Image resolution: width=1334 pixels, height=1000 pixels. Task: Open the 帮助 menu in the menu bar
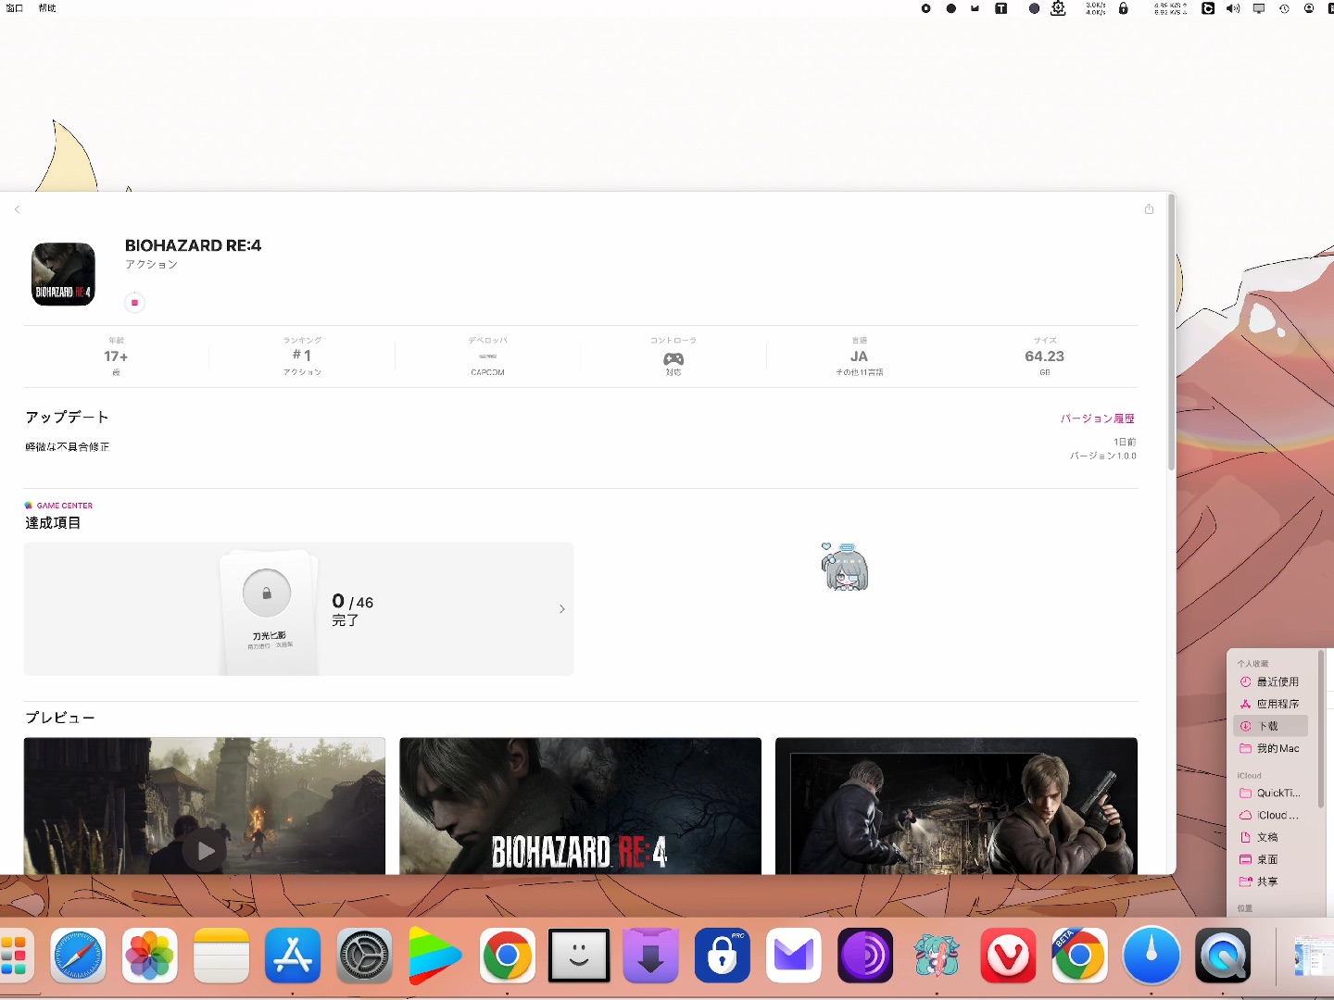(47, 8)
